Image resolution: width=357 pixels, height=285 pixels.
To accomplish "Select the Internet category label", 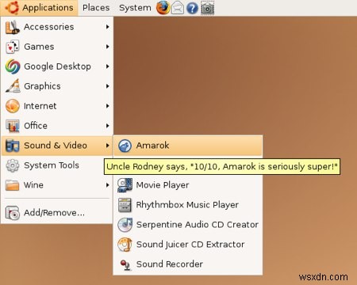I will (x=40, y=106).
